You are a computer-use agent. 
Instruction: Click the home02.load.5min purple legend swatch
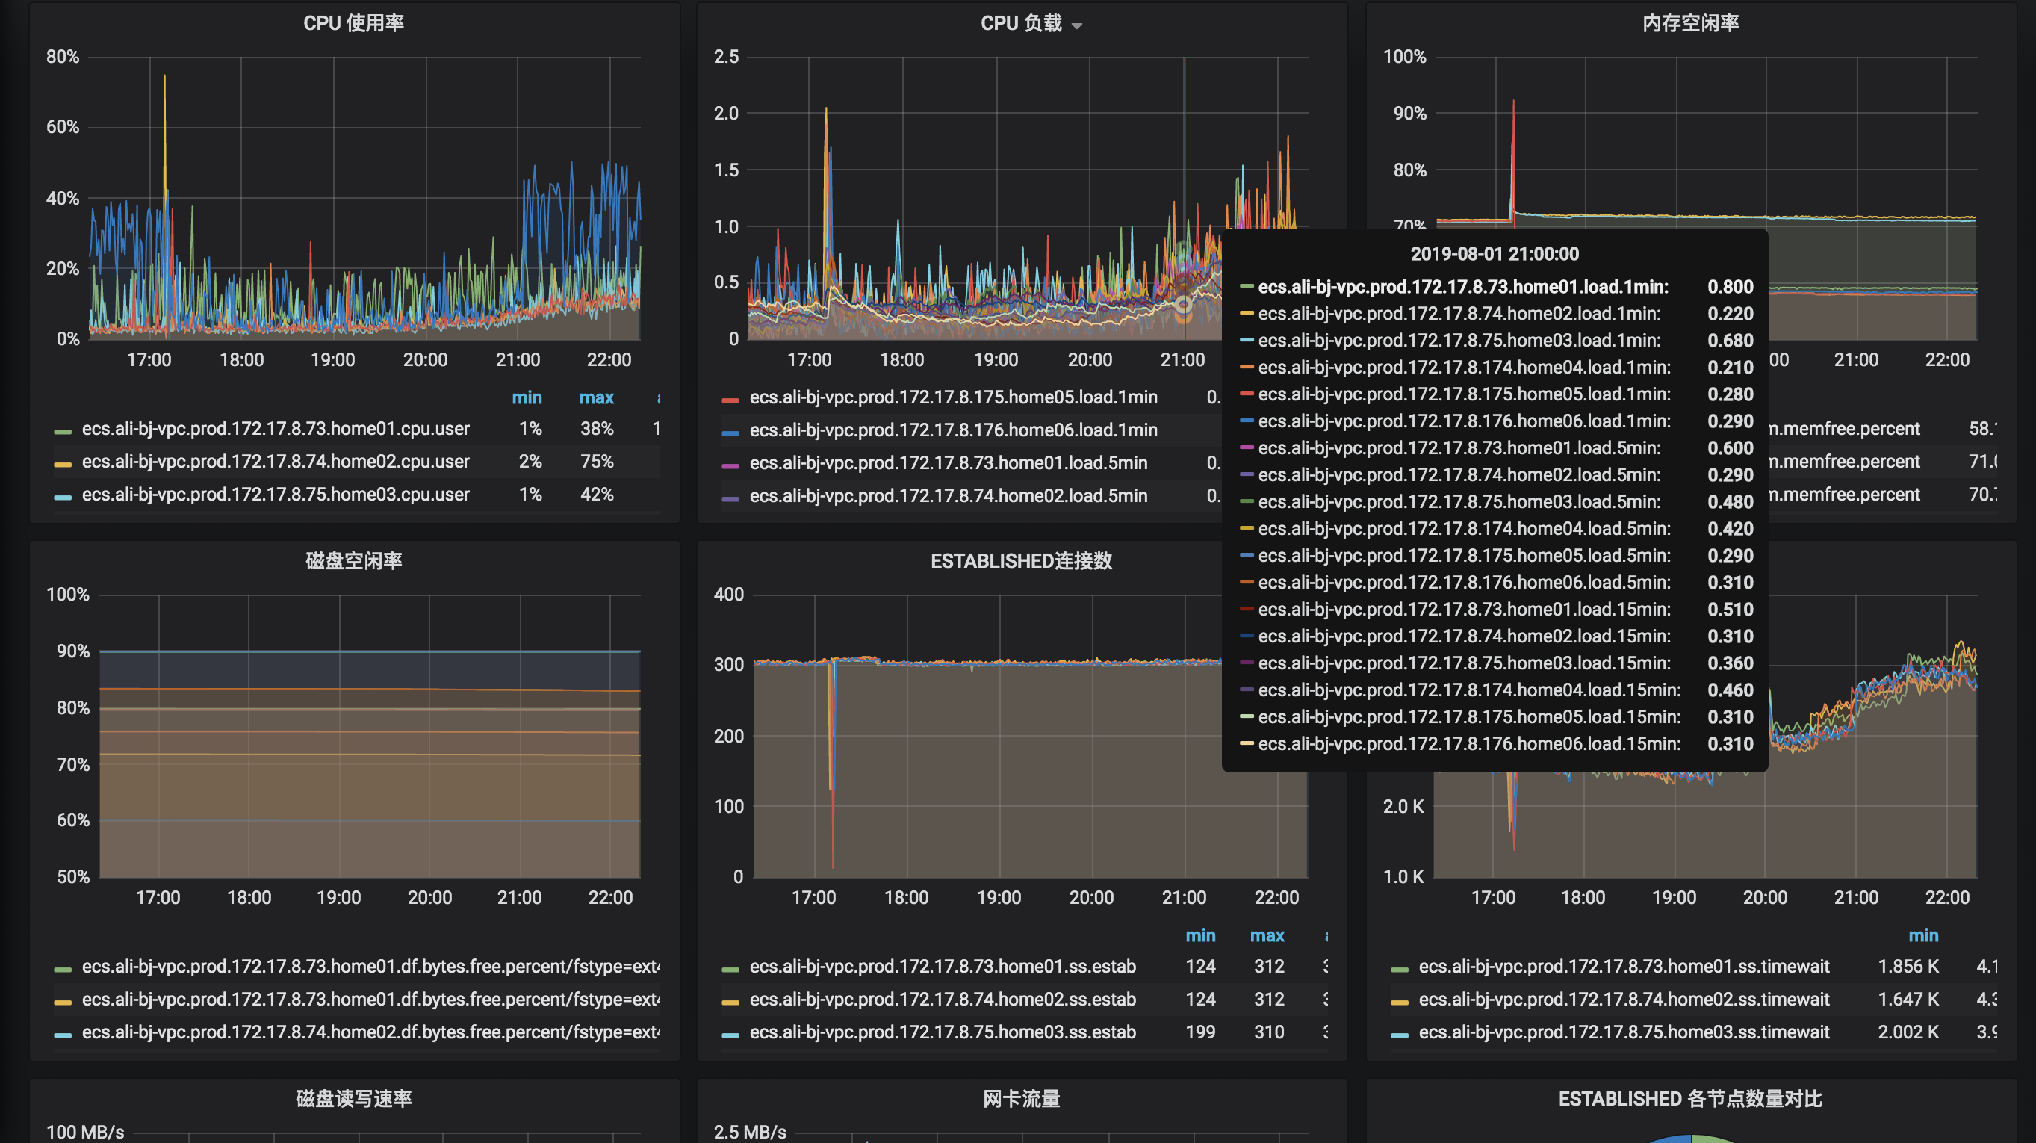(730, 499)
